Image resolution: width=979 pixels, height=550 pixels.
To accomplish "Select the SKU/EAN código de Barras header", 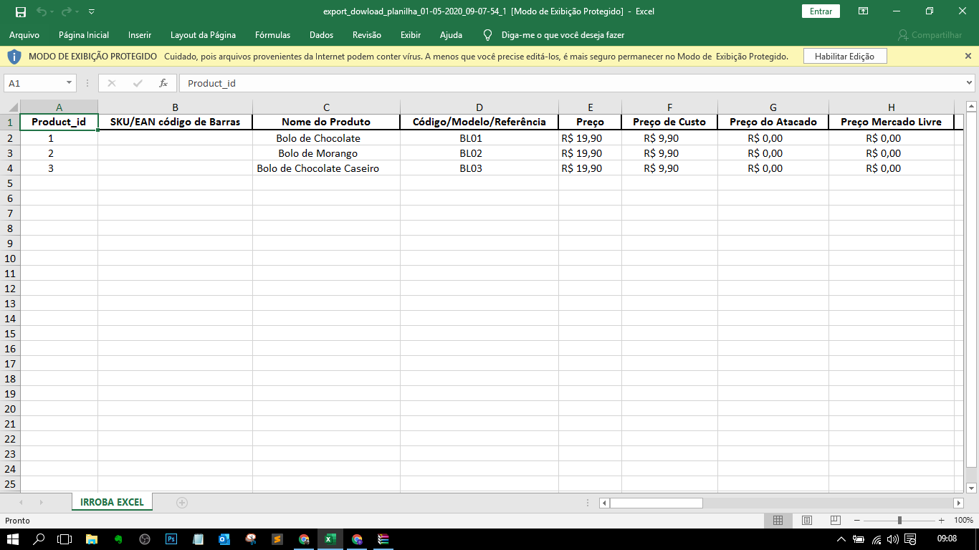I will tap(175, 122).
